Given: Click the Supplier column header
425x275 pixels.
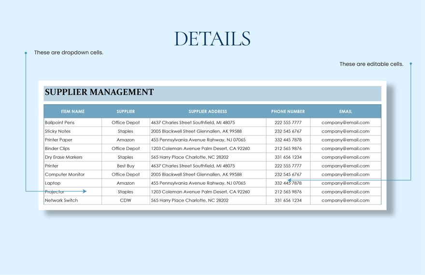Looking at the screenshot, I should 126,111.
